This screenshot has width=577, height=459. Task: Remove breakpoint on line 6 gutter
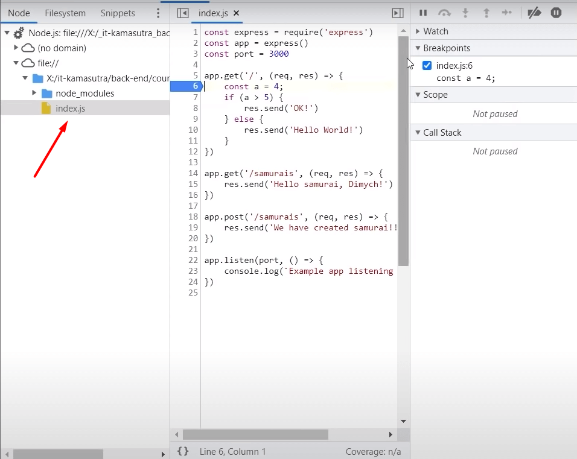[x=186, y=86]
